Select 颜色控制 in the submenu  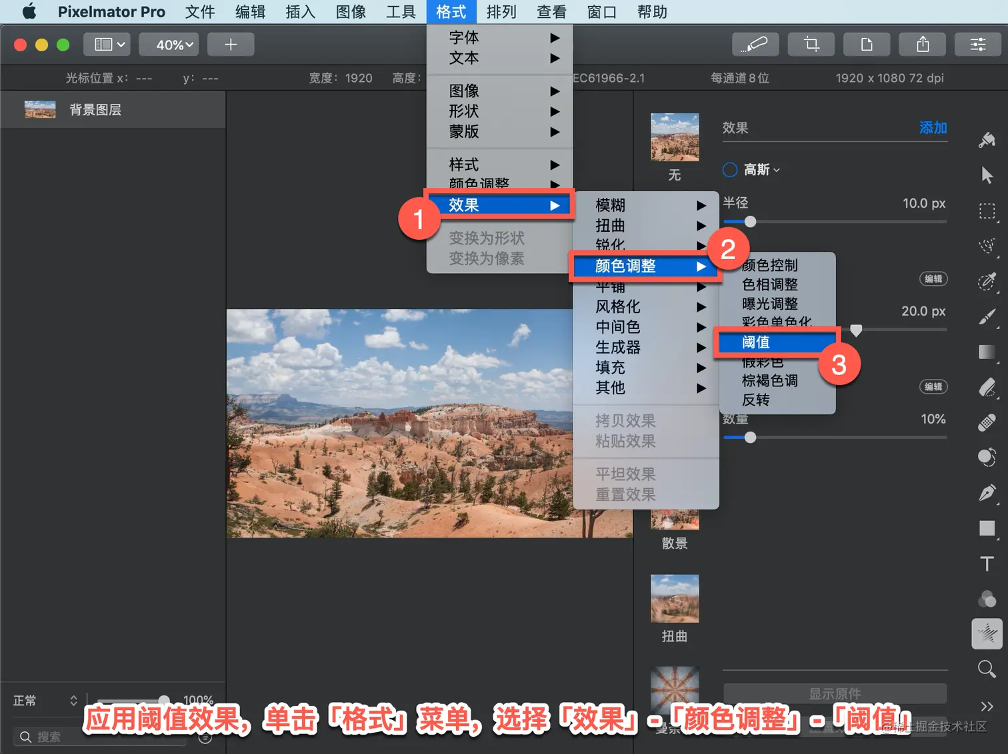(x=777, y=265)
